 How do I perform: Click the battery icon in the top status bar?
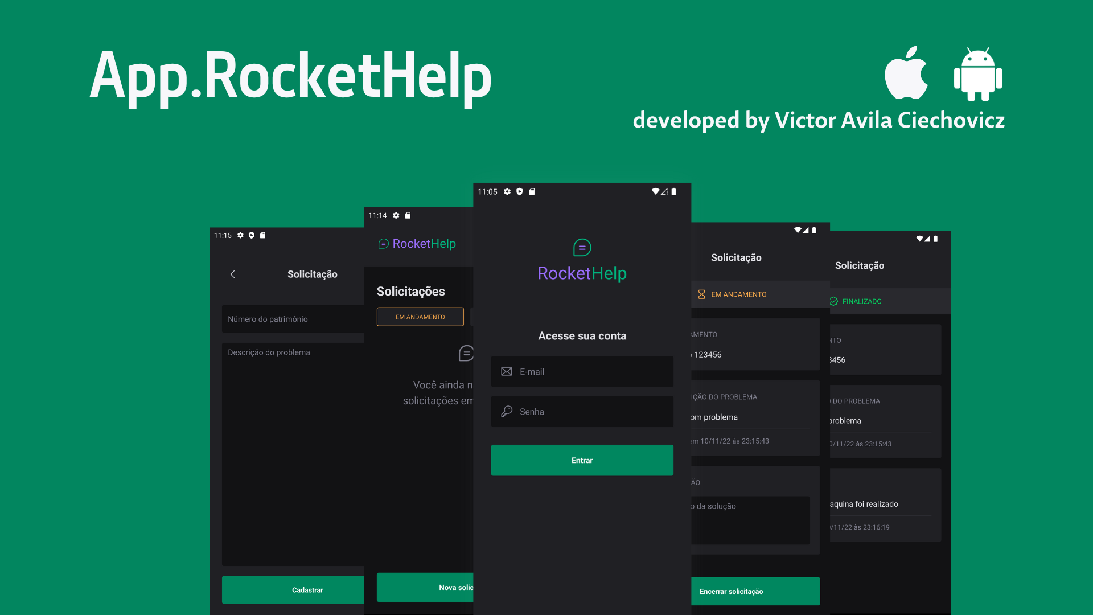(x=673, y=192)
